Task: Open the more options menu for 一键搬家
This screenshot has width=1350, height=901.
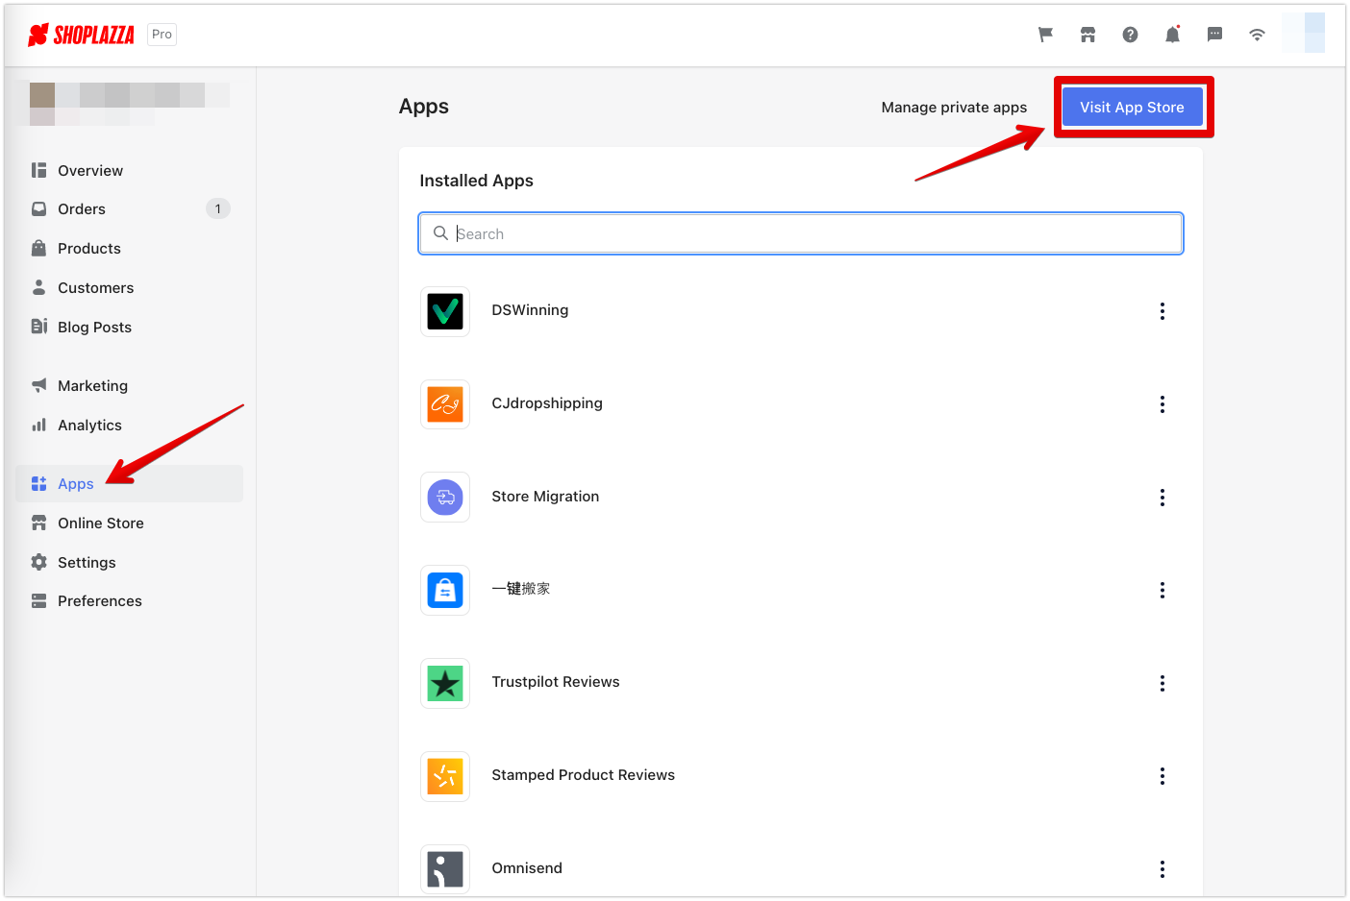Action: tap(1162, 590)
